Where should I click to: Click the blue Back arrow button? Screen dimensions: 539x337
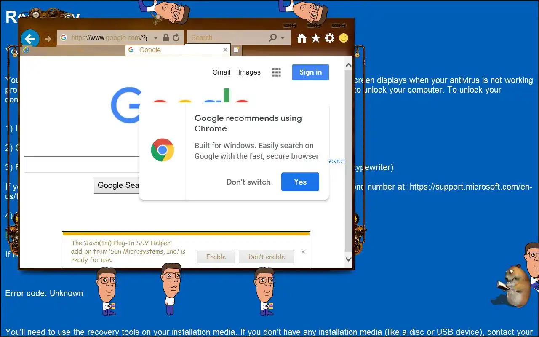pos(30,39)
